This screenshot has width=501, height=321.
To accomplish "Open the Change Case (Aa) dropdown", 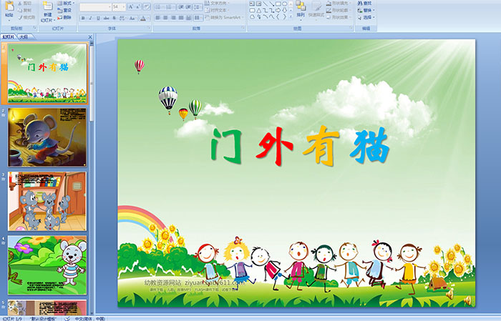I will [132, 18].
